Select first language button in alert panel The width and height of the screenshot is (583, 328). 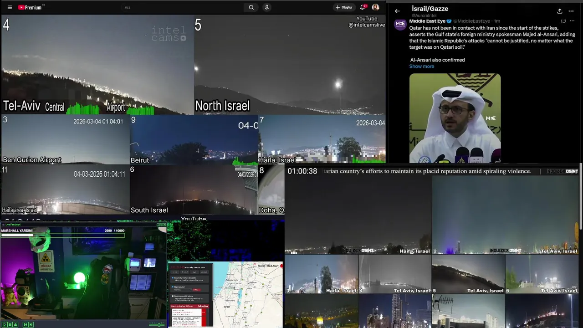[x=175, y=272]
